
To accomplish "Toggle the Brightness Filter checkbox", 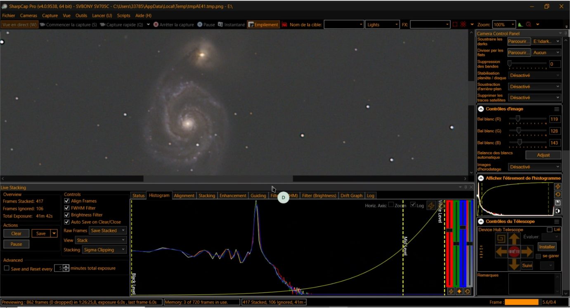I will click(67, 215).
